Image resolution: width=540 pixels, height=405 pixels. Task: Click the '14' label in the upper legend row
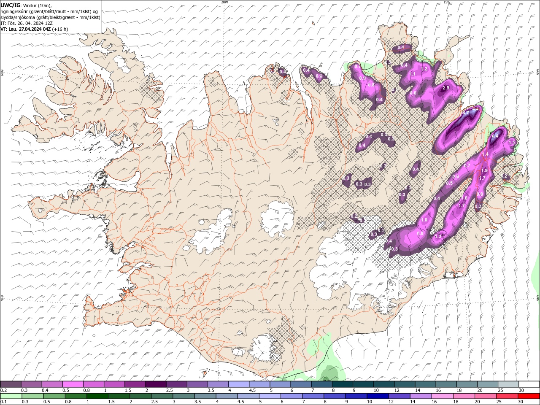(417, 390)
